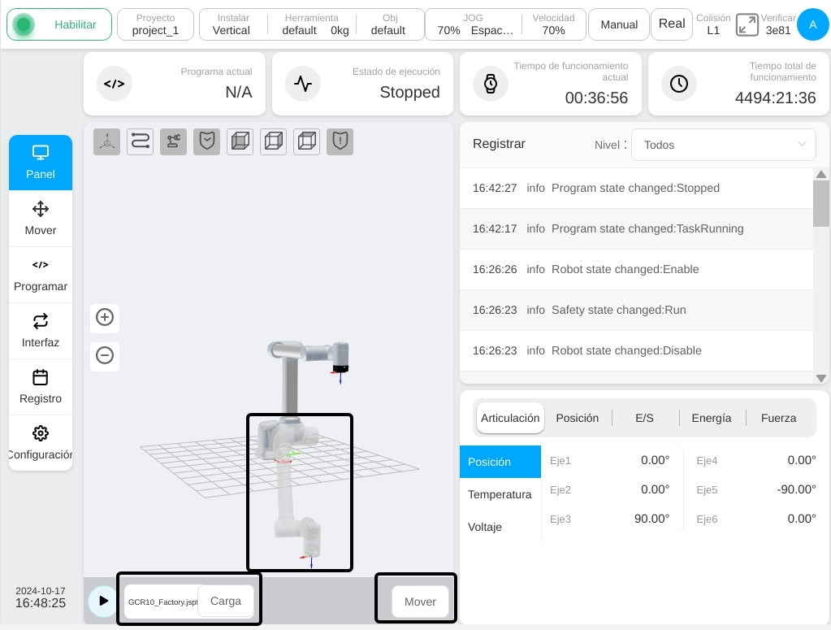
Task: Toggle the coordinate axes display icon
Action: 106,141
